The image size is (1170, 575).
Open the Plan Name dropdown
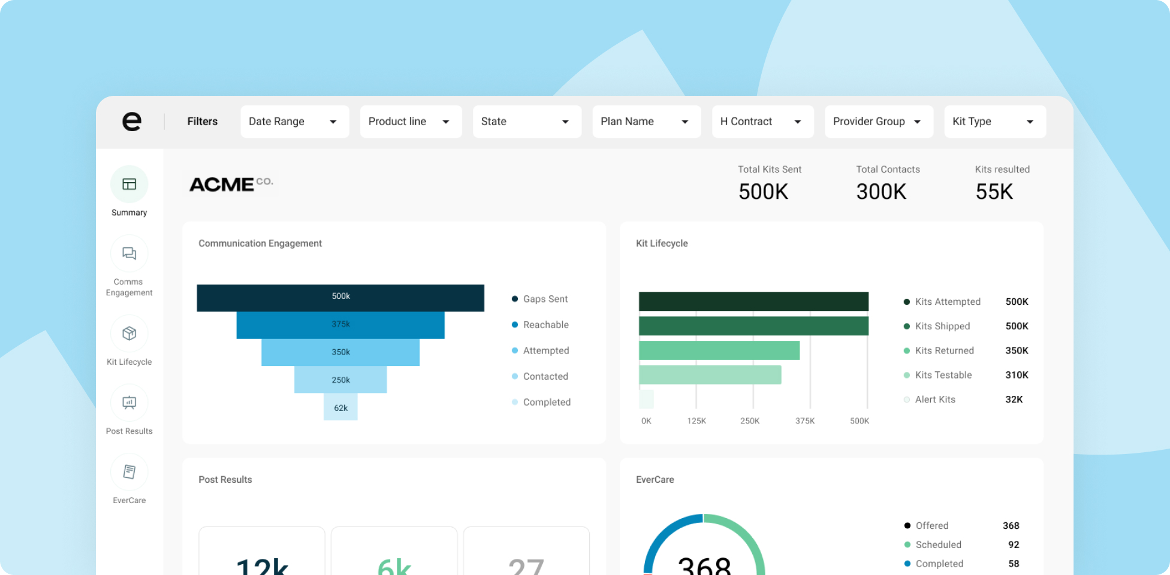click(647, 122)
